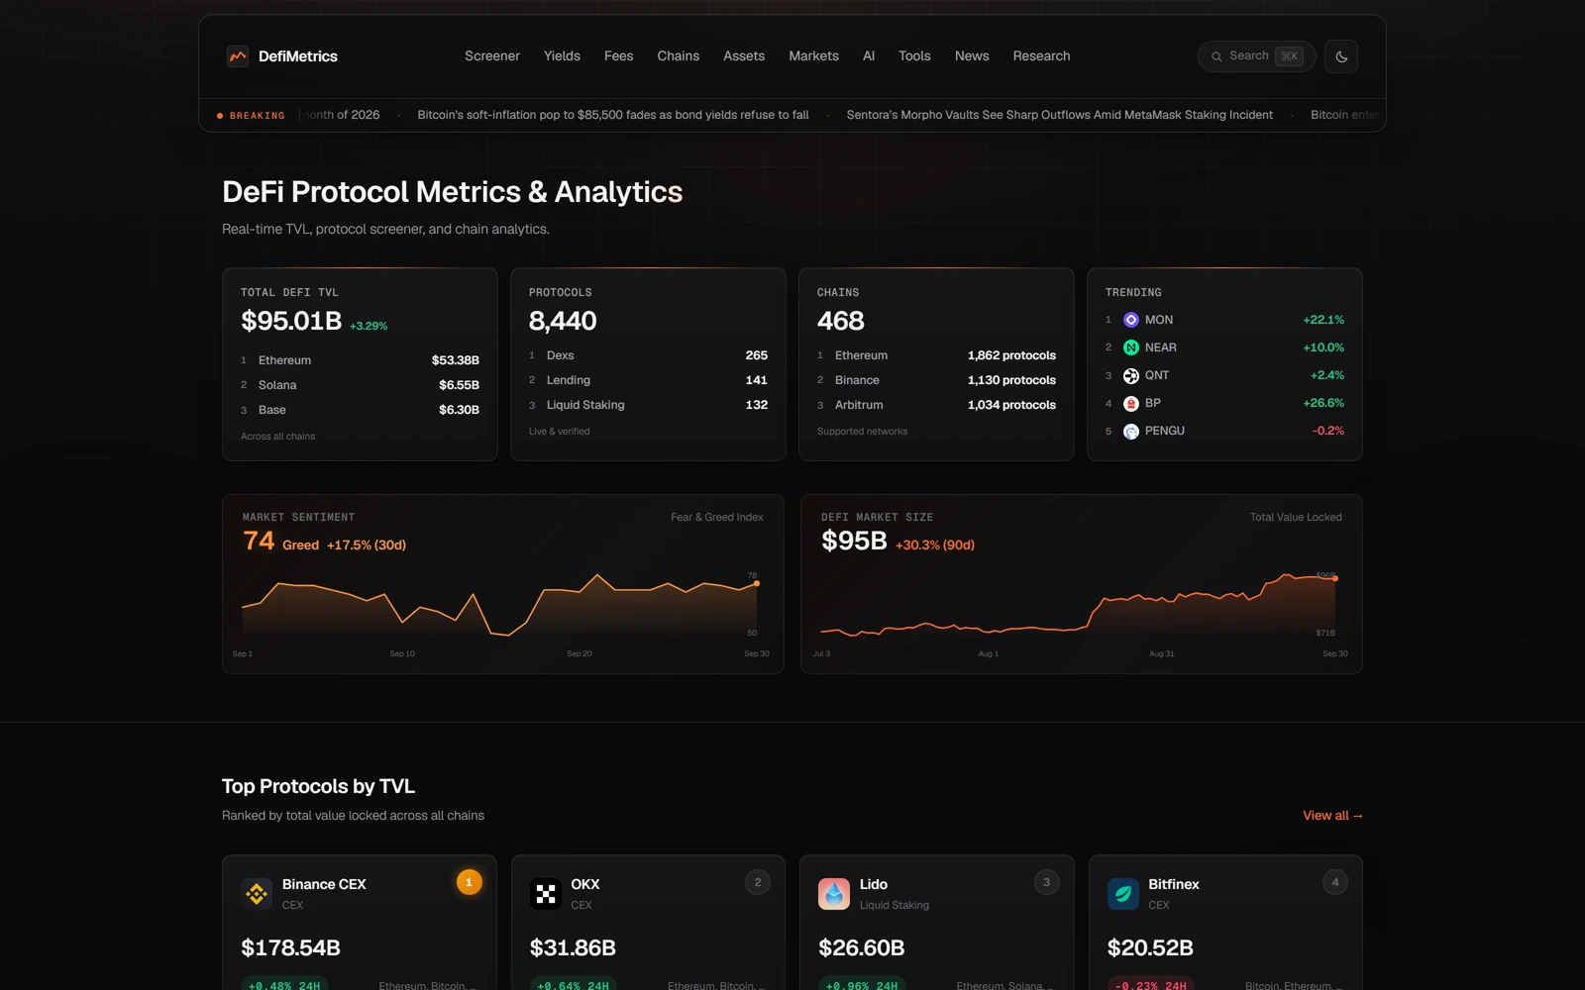Click the $95.01B total TVL value
The width and height of the screenshot is (1585, 990).
tap(291, 321)
